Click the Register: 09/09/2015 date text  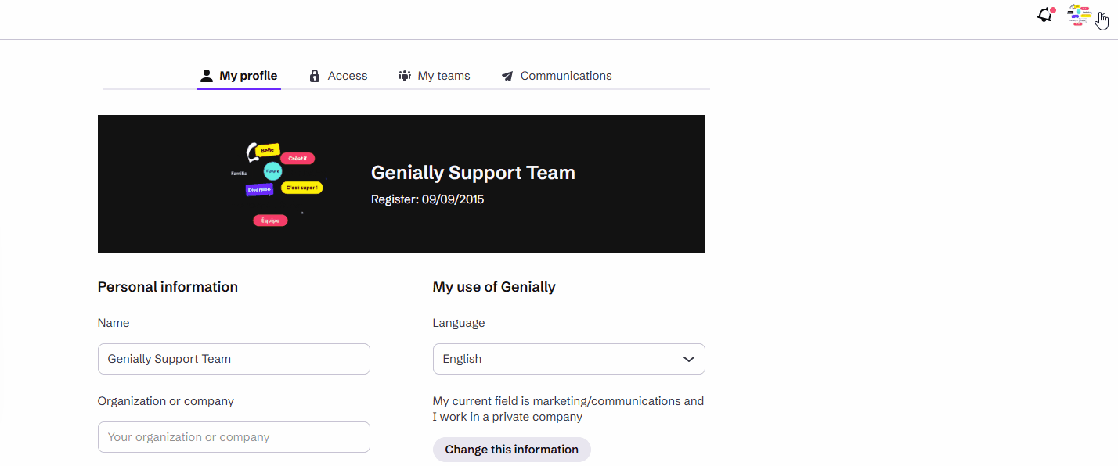(x=427, y=199)
